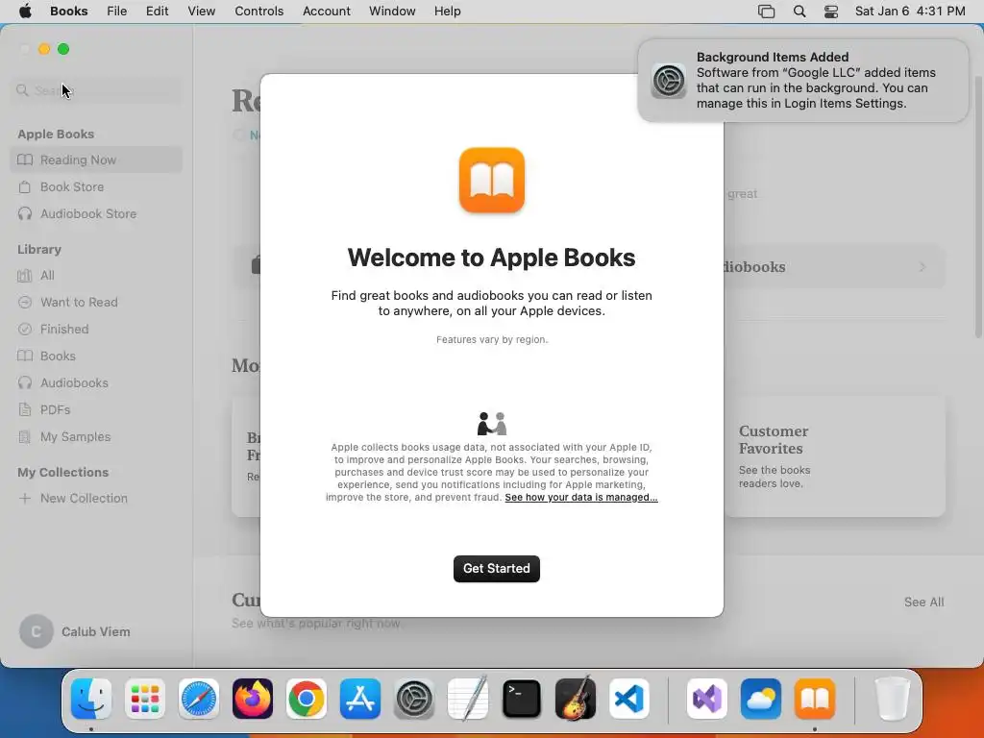
Task: Click the Background Items Added notification
Action: 803,81
